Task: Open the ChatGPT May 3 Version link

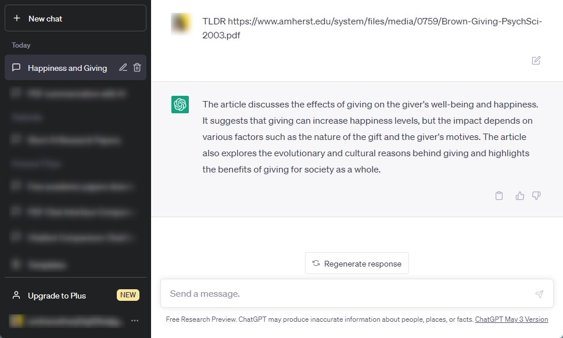Action: (511, 319)
